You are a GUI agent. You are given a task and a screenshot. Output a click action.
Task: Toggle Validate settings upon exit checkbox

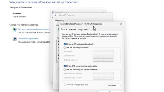point(65,85)
